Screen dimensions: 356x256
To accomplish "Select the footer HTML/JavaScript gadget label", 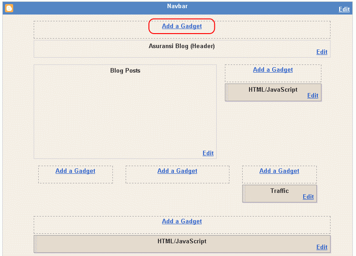I will [182, 241].
